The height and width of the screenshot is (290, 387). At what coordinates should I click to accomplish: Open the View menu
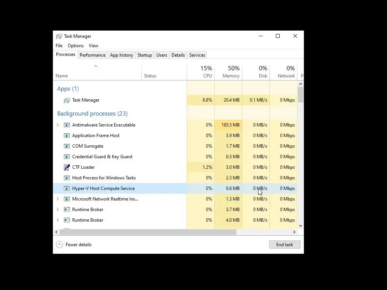pyautogui.click(x=94, y=46)
